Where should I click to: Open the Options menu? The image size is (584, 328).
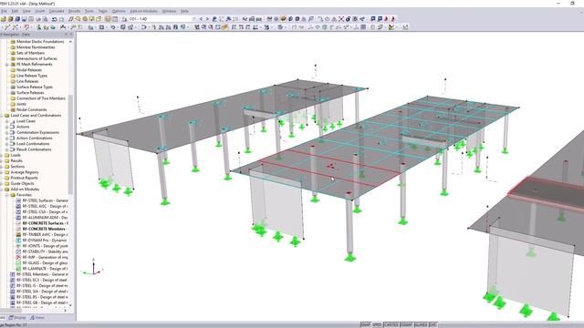coord(119,11)
